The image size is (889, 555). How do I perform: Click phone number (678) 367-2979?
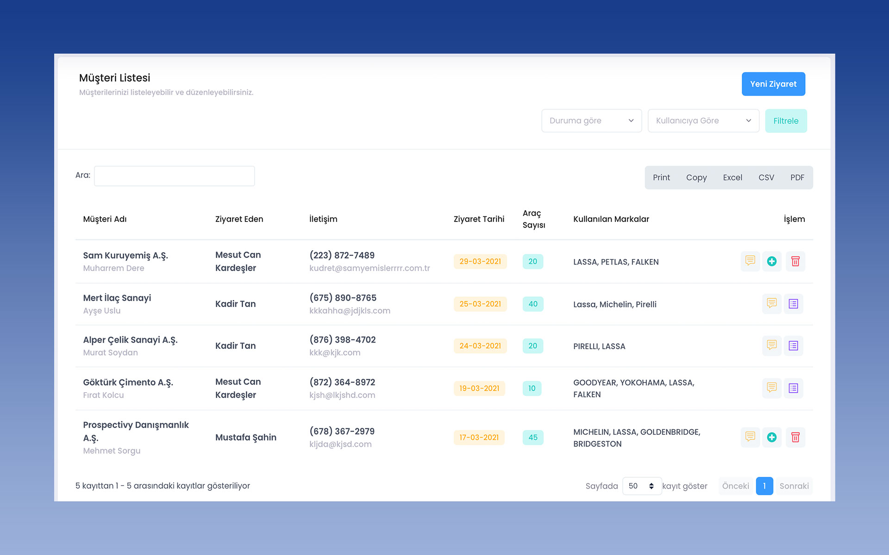click(342, 431)
